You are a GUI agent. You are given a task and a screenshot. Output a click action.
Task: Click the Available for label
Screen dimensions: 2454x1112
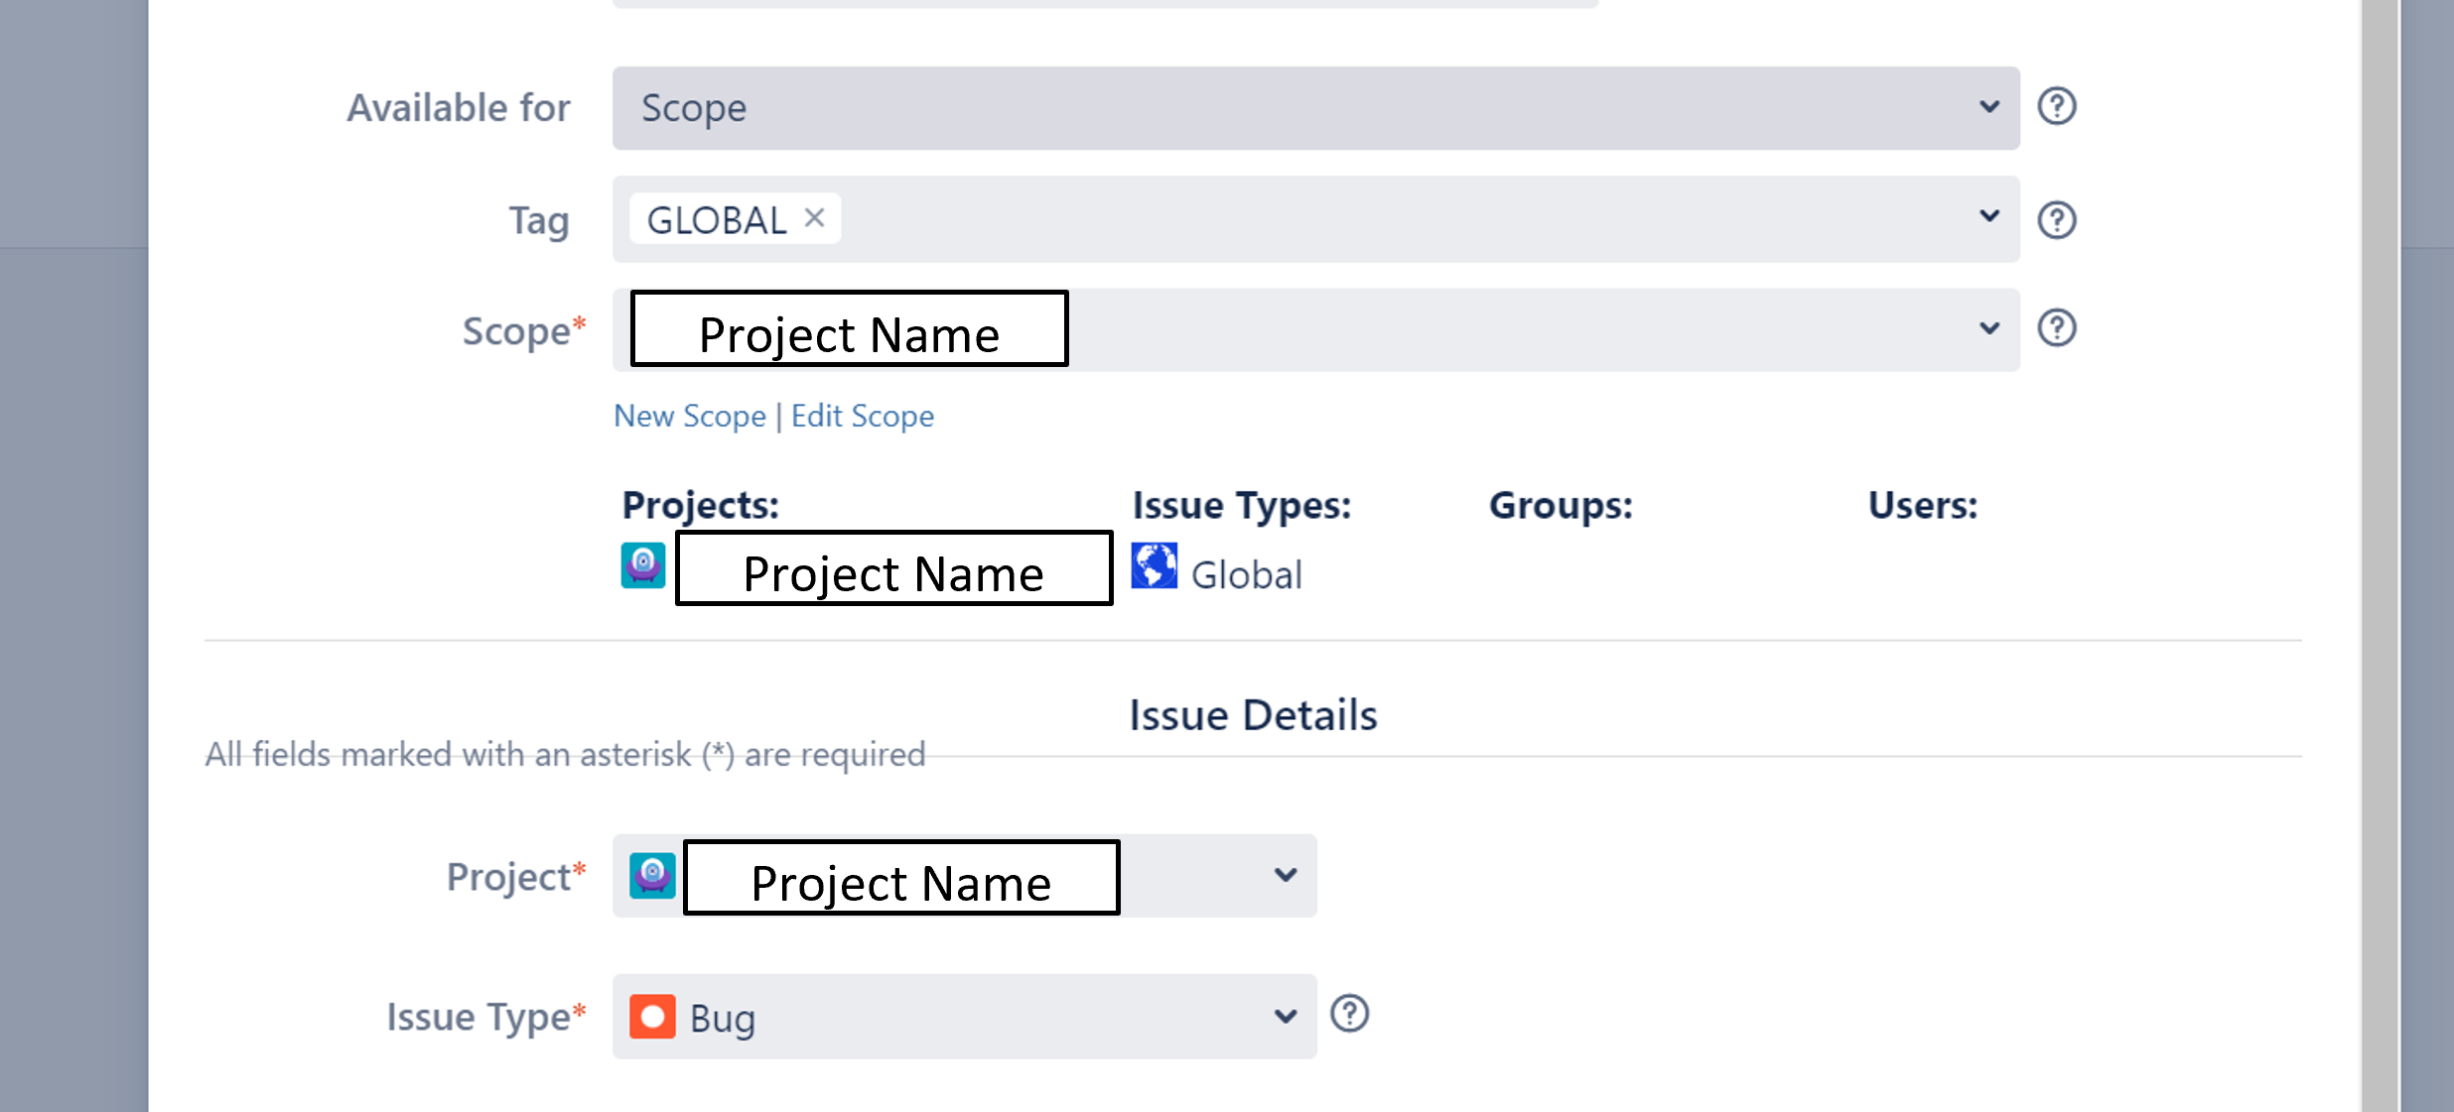click(459, 108)
